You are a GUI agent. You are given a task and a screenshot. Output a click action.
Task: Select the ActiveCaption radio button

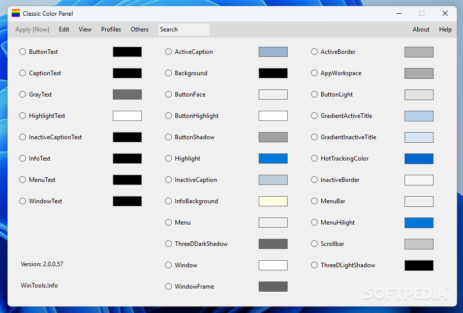point(168,52)
